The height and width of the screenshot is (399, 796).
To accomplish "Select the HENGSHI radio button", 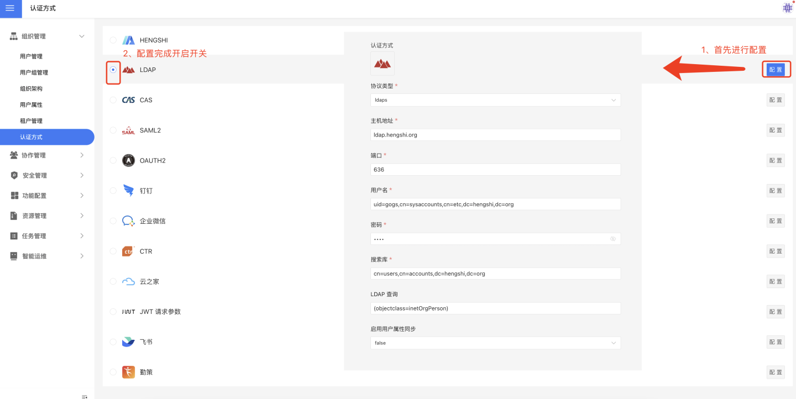I will pos(113,40).
